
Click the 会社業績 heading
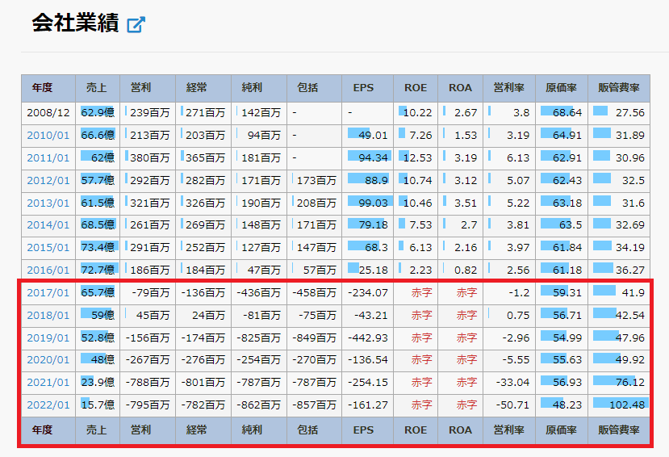75,23
